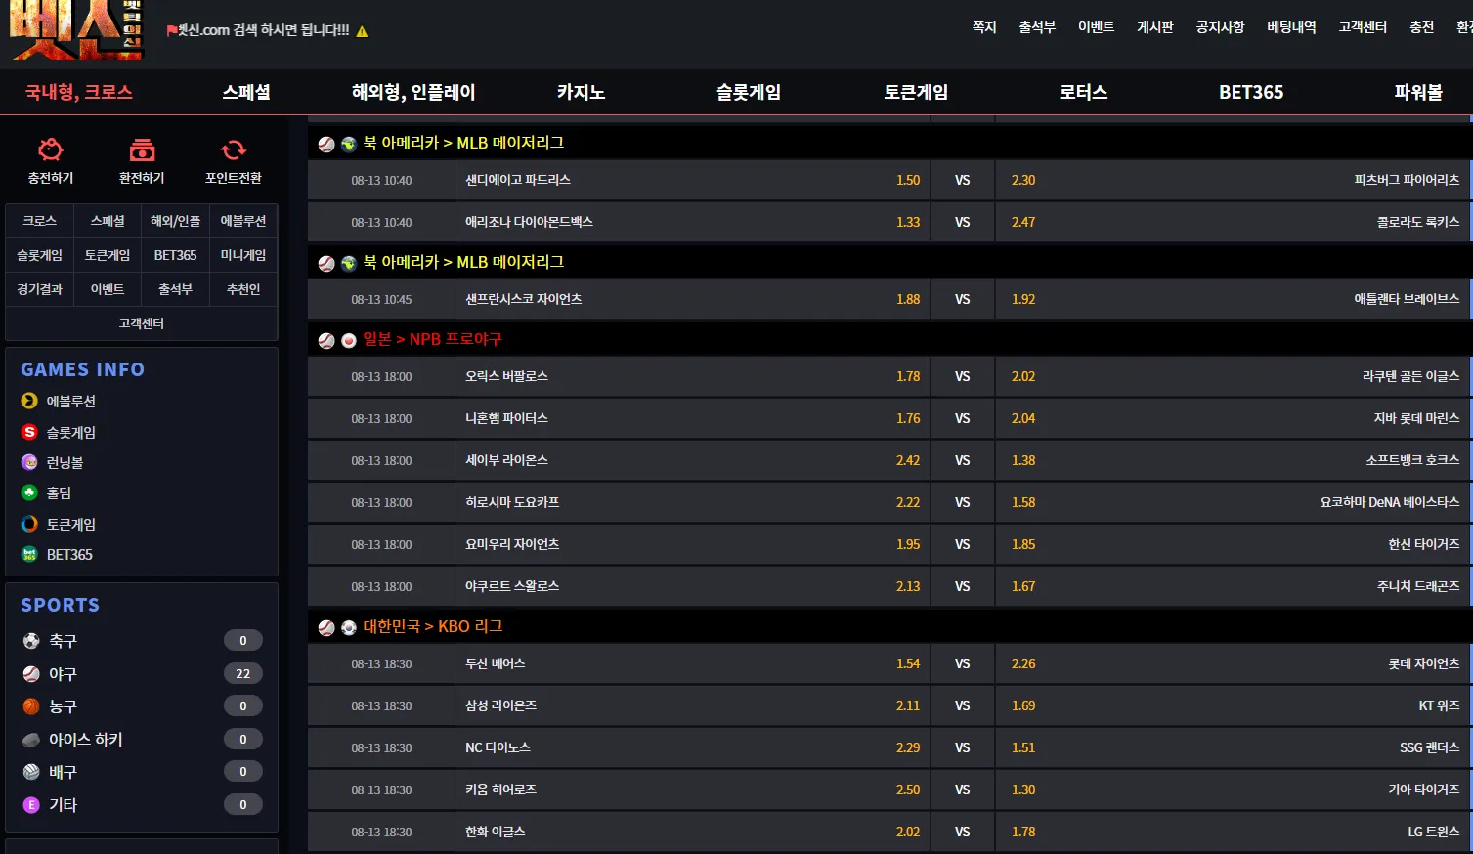This screenshot has width=1473, height=854.
Task: Open the 로터스 main menu tab
Action: point(1084,92)
